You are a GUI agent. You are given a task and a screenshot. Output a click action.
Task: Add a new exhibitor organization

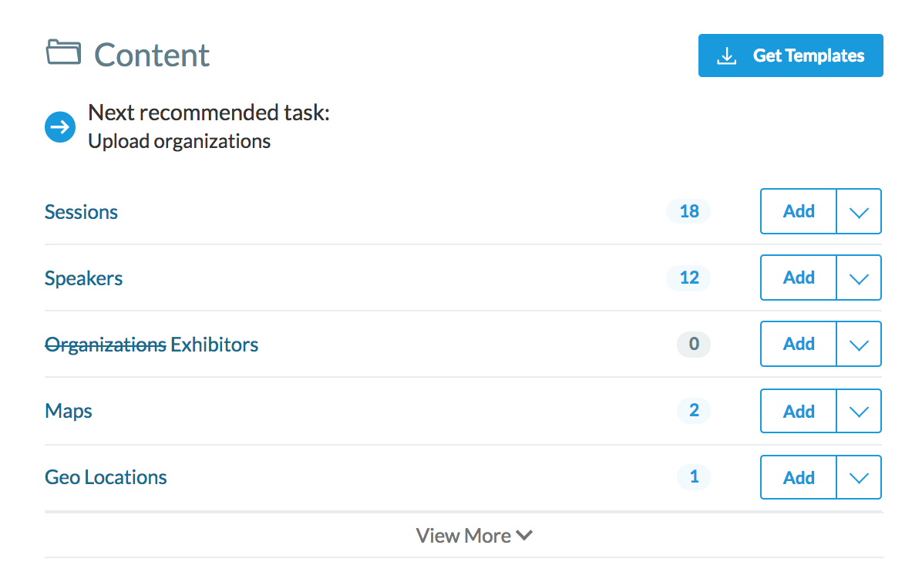[x=798, y=344]
